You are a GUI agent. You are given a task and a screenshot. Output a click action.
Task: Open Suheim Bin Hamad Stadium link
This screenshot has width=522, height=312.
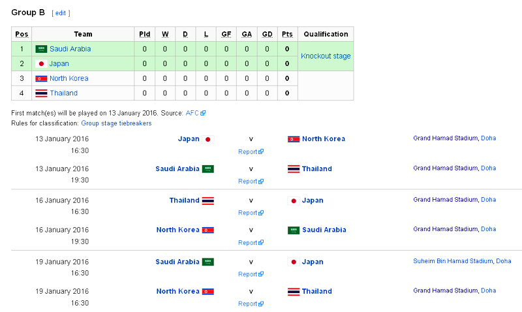[x=453, y=261]
